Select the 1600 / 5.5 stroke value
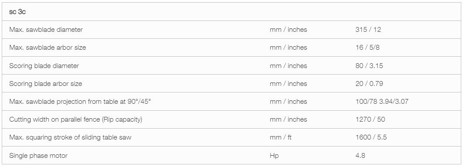 371,137
